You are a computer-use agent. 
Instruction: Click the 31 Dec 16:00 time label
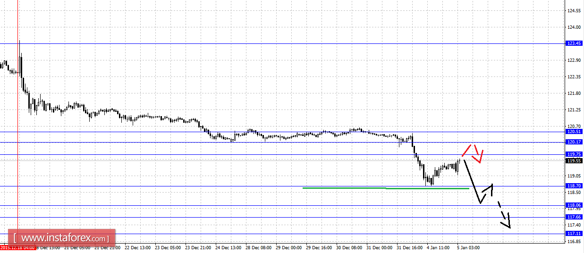410,247
